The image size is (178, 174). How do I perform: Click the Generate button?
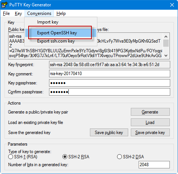point(150,112)
